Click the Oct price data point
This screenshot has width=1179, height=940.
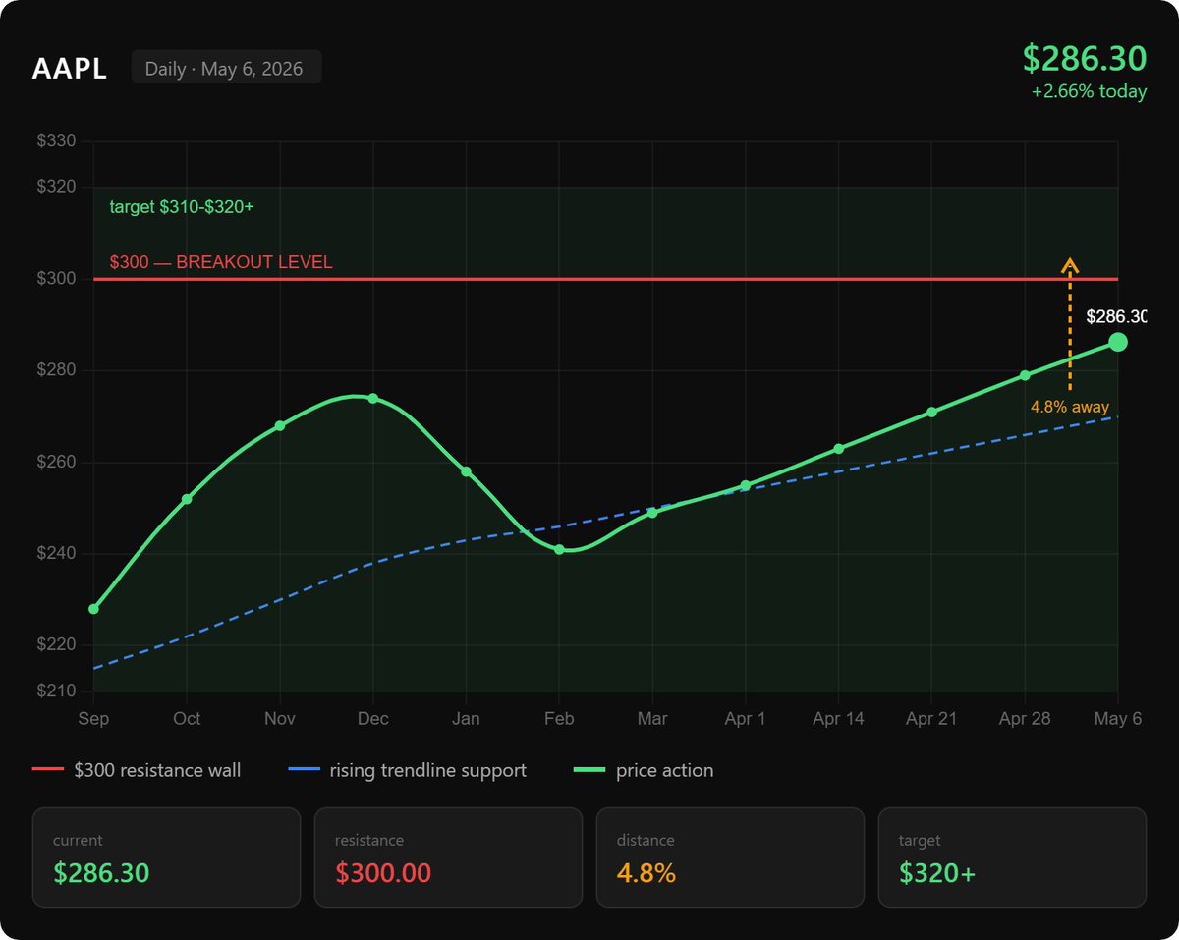pyautogui.click(x=187, y=499)
